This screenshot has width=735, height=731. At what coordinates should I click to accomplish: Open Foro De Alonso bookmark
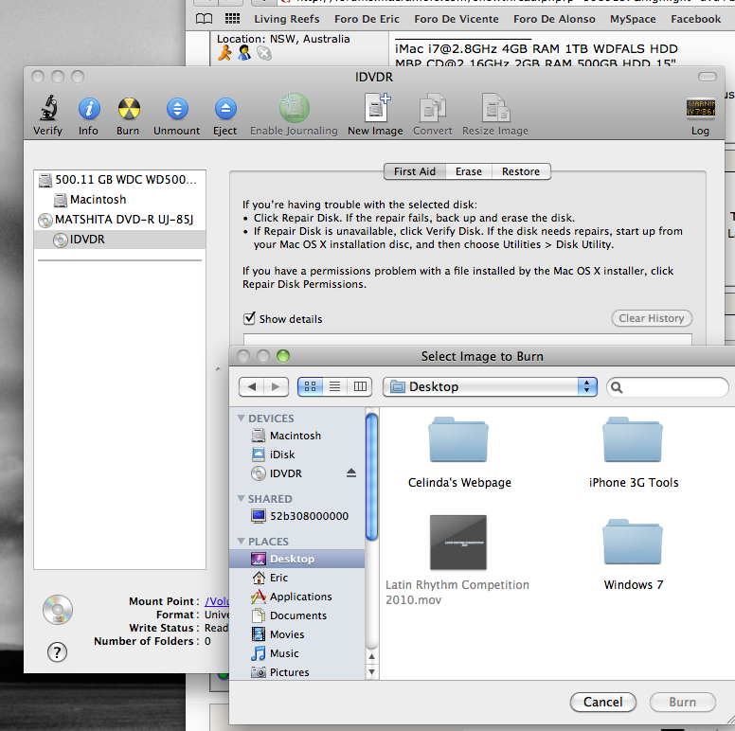[x=554, y=19]
